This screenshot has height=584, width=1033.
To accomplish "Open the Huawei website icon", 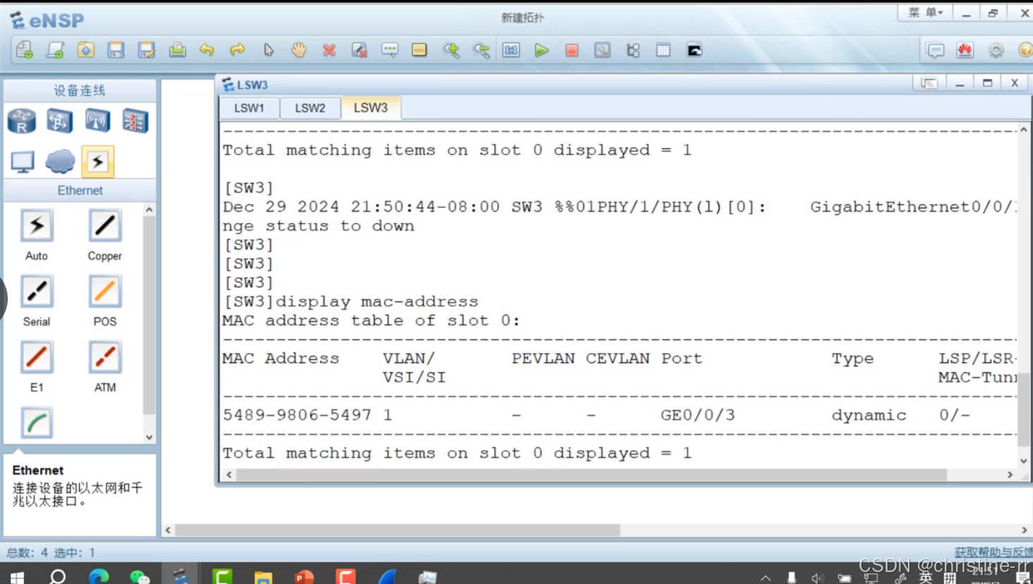I will point(965,50).
